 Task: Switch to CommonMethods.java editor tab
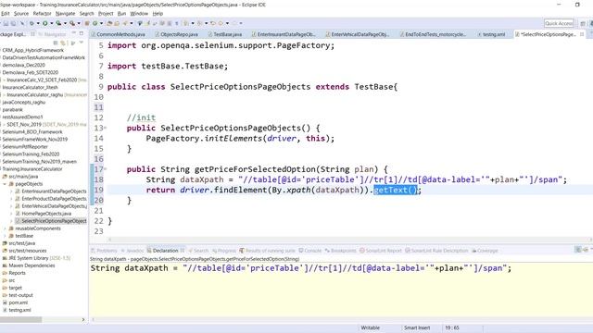pos(118,34)
